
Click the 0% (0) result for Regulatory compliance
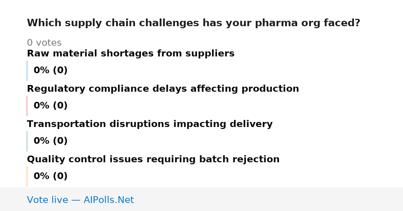point(51,106)
